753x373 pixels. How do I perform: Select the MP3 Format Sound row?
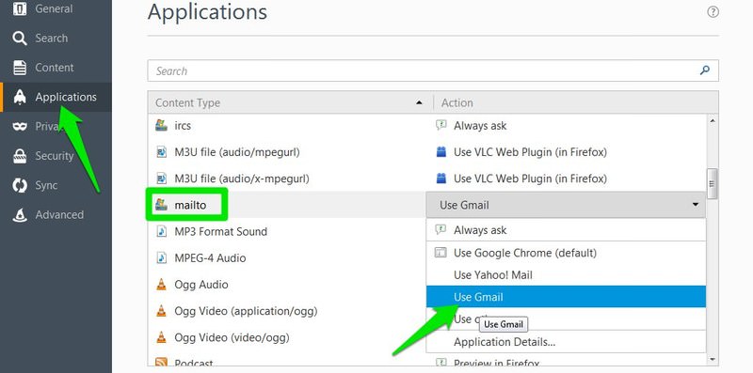287,231
